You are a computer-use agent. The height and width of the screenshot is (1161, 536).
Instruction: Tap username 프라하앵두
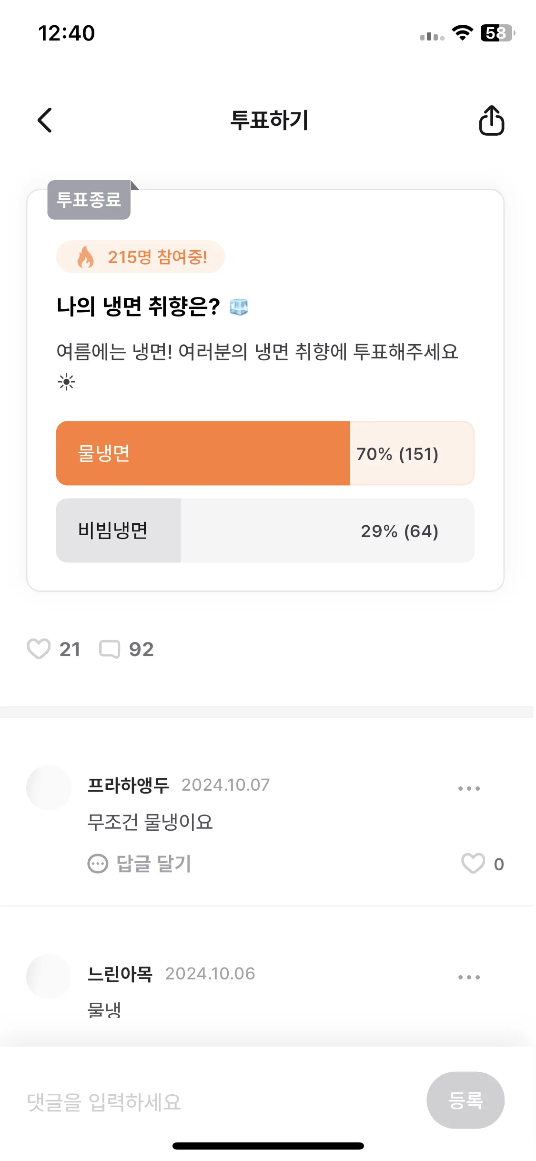coord(128,785)
